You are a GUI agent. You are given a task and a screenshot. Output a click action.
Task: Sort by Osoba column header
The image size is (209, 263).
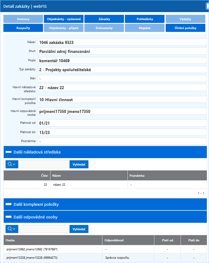pos(53,240)
